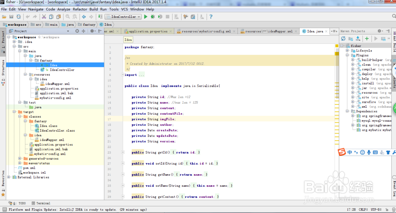Collapse Dependencies node in Maven Projects
Image resolution: width=396 pixels, height=213 pixels.
pos(347,111)
